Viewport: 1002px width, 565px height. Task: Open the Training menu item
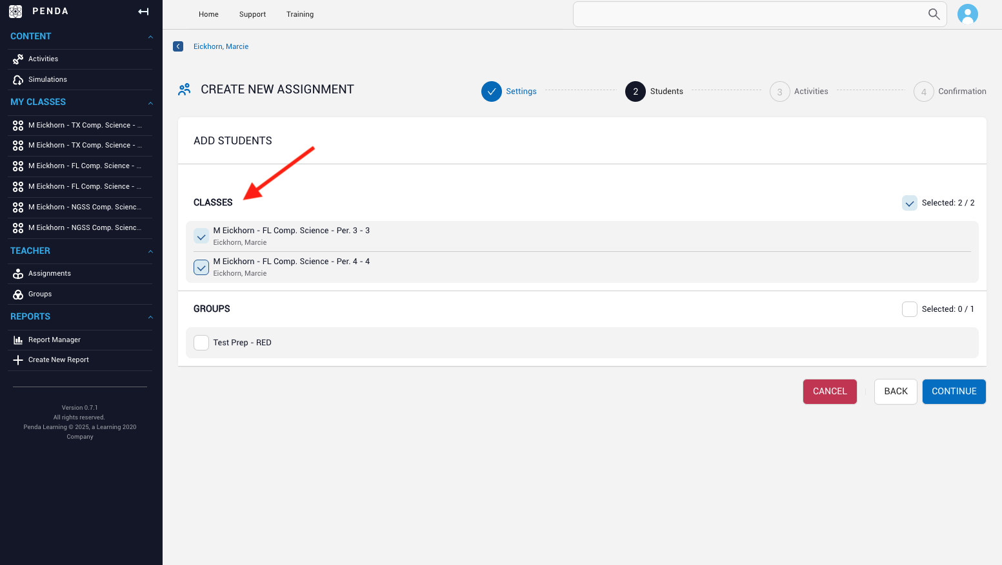[x=300, y=14]
